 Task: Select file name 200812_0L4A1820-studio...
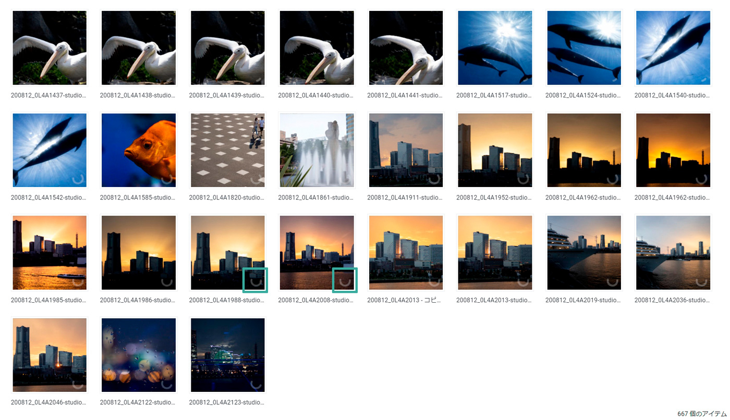pos(227,197)
